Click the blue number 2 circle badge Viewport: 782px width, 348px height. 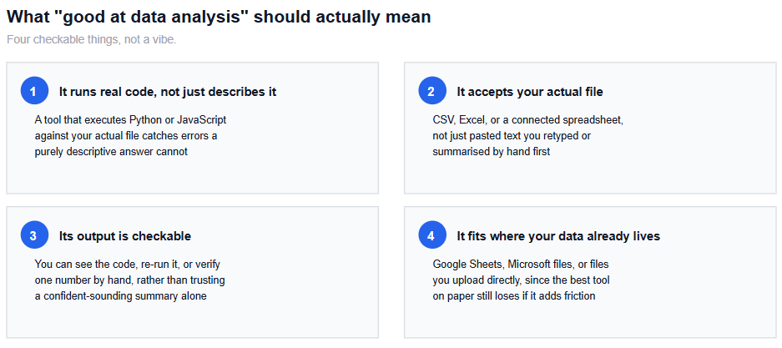coord(432,92)
